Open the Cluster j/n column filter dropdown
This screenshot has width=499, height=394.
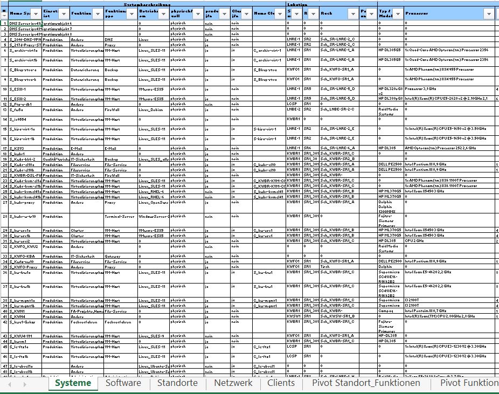pyautogui.click(x=247, y=13)
